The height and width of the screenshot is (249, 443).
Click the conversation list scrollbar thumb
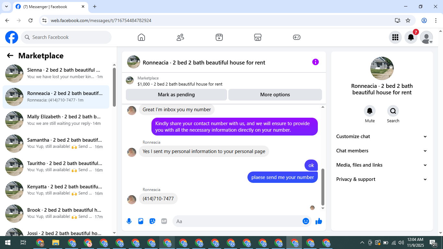click(114, 87)
